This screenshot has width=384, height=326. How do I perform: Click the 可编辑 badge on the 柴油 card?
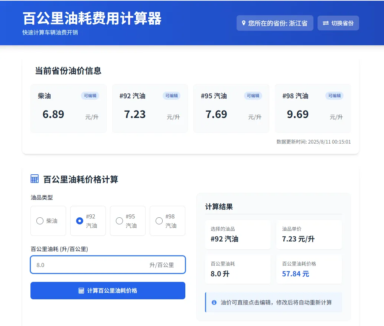90,96
